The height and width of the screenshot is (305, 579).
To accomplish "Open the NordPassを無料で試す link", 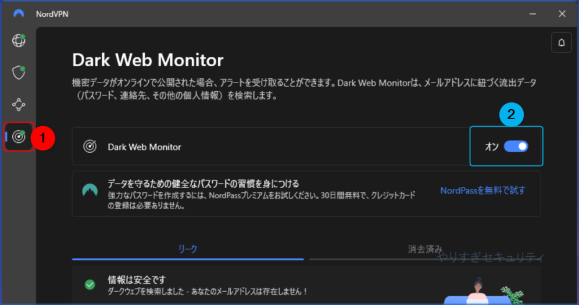I will click(482, 191).
